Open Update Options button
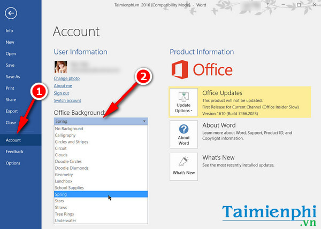 184,102
